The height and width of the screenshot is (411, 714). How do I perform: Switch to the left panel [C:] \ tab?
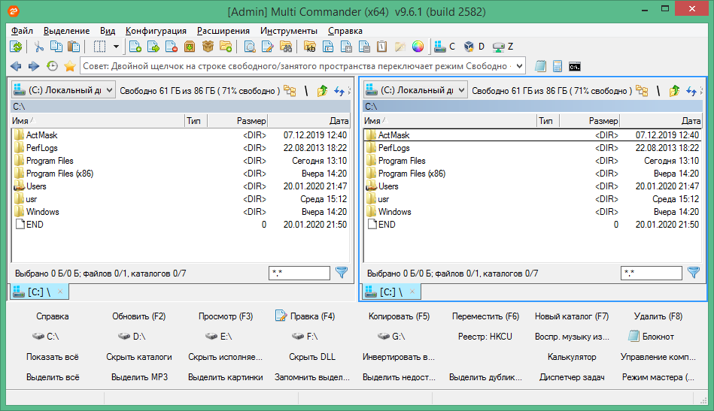pyautogui.click(x=36, y=292)
